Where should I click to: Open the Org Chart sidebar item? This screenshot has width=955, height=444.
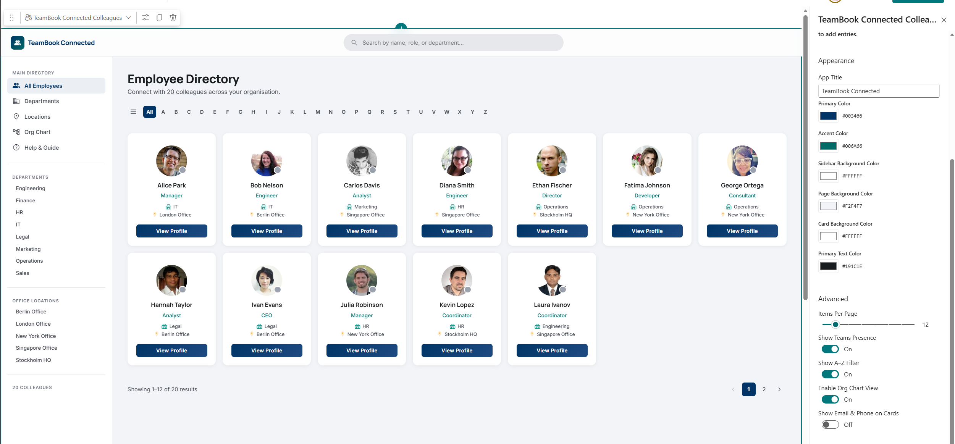pos(37,132)
